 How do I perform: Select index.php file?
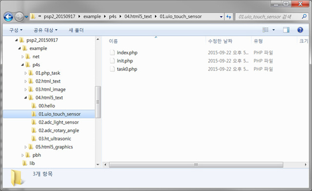127,53
